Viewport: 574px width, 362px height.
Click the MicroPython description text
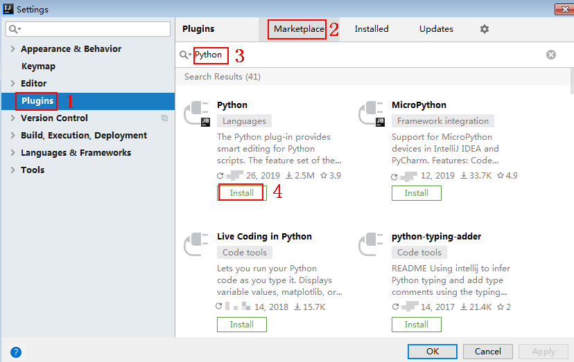445,148
